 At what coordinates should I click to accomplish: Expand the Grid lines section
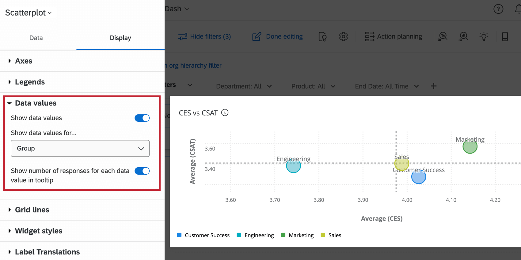pos(32,210)
